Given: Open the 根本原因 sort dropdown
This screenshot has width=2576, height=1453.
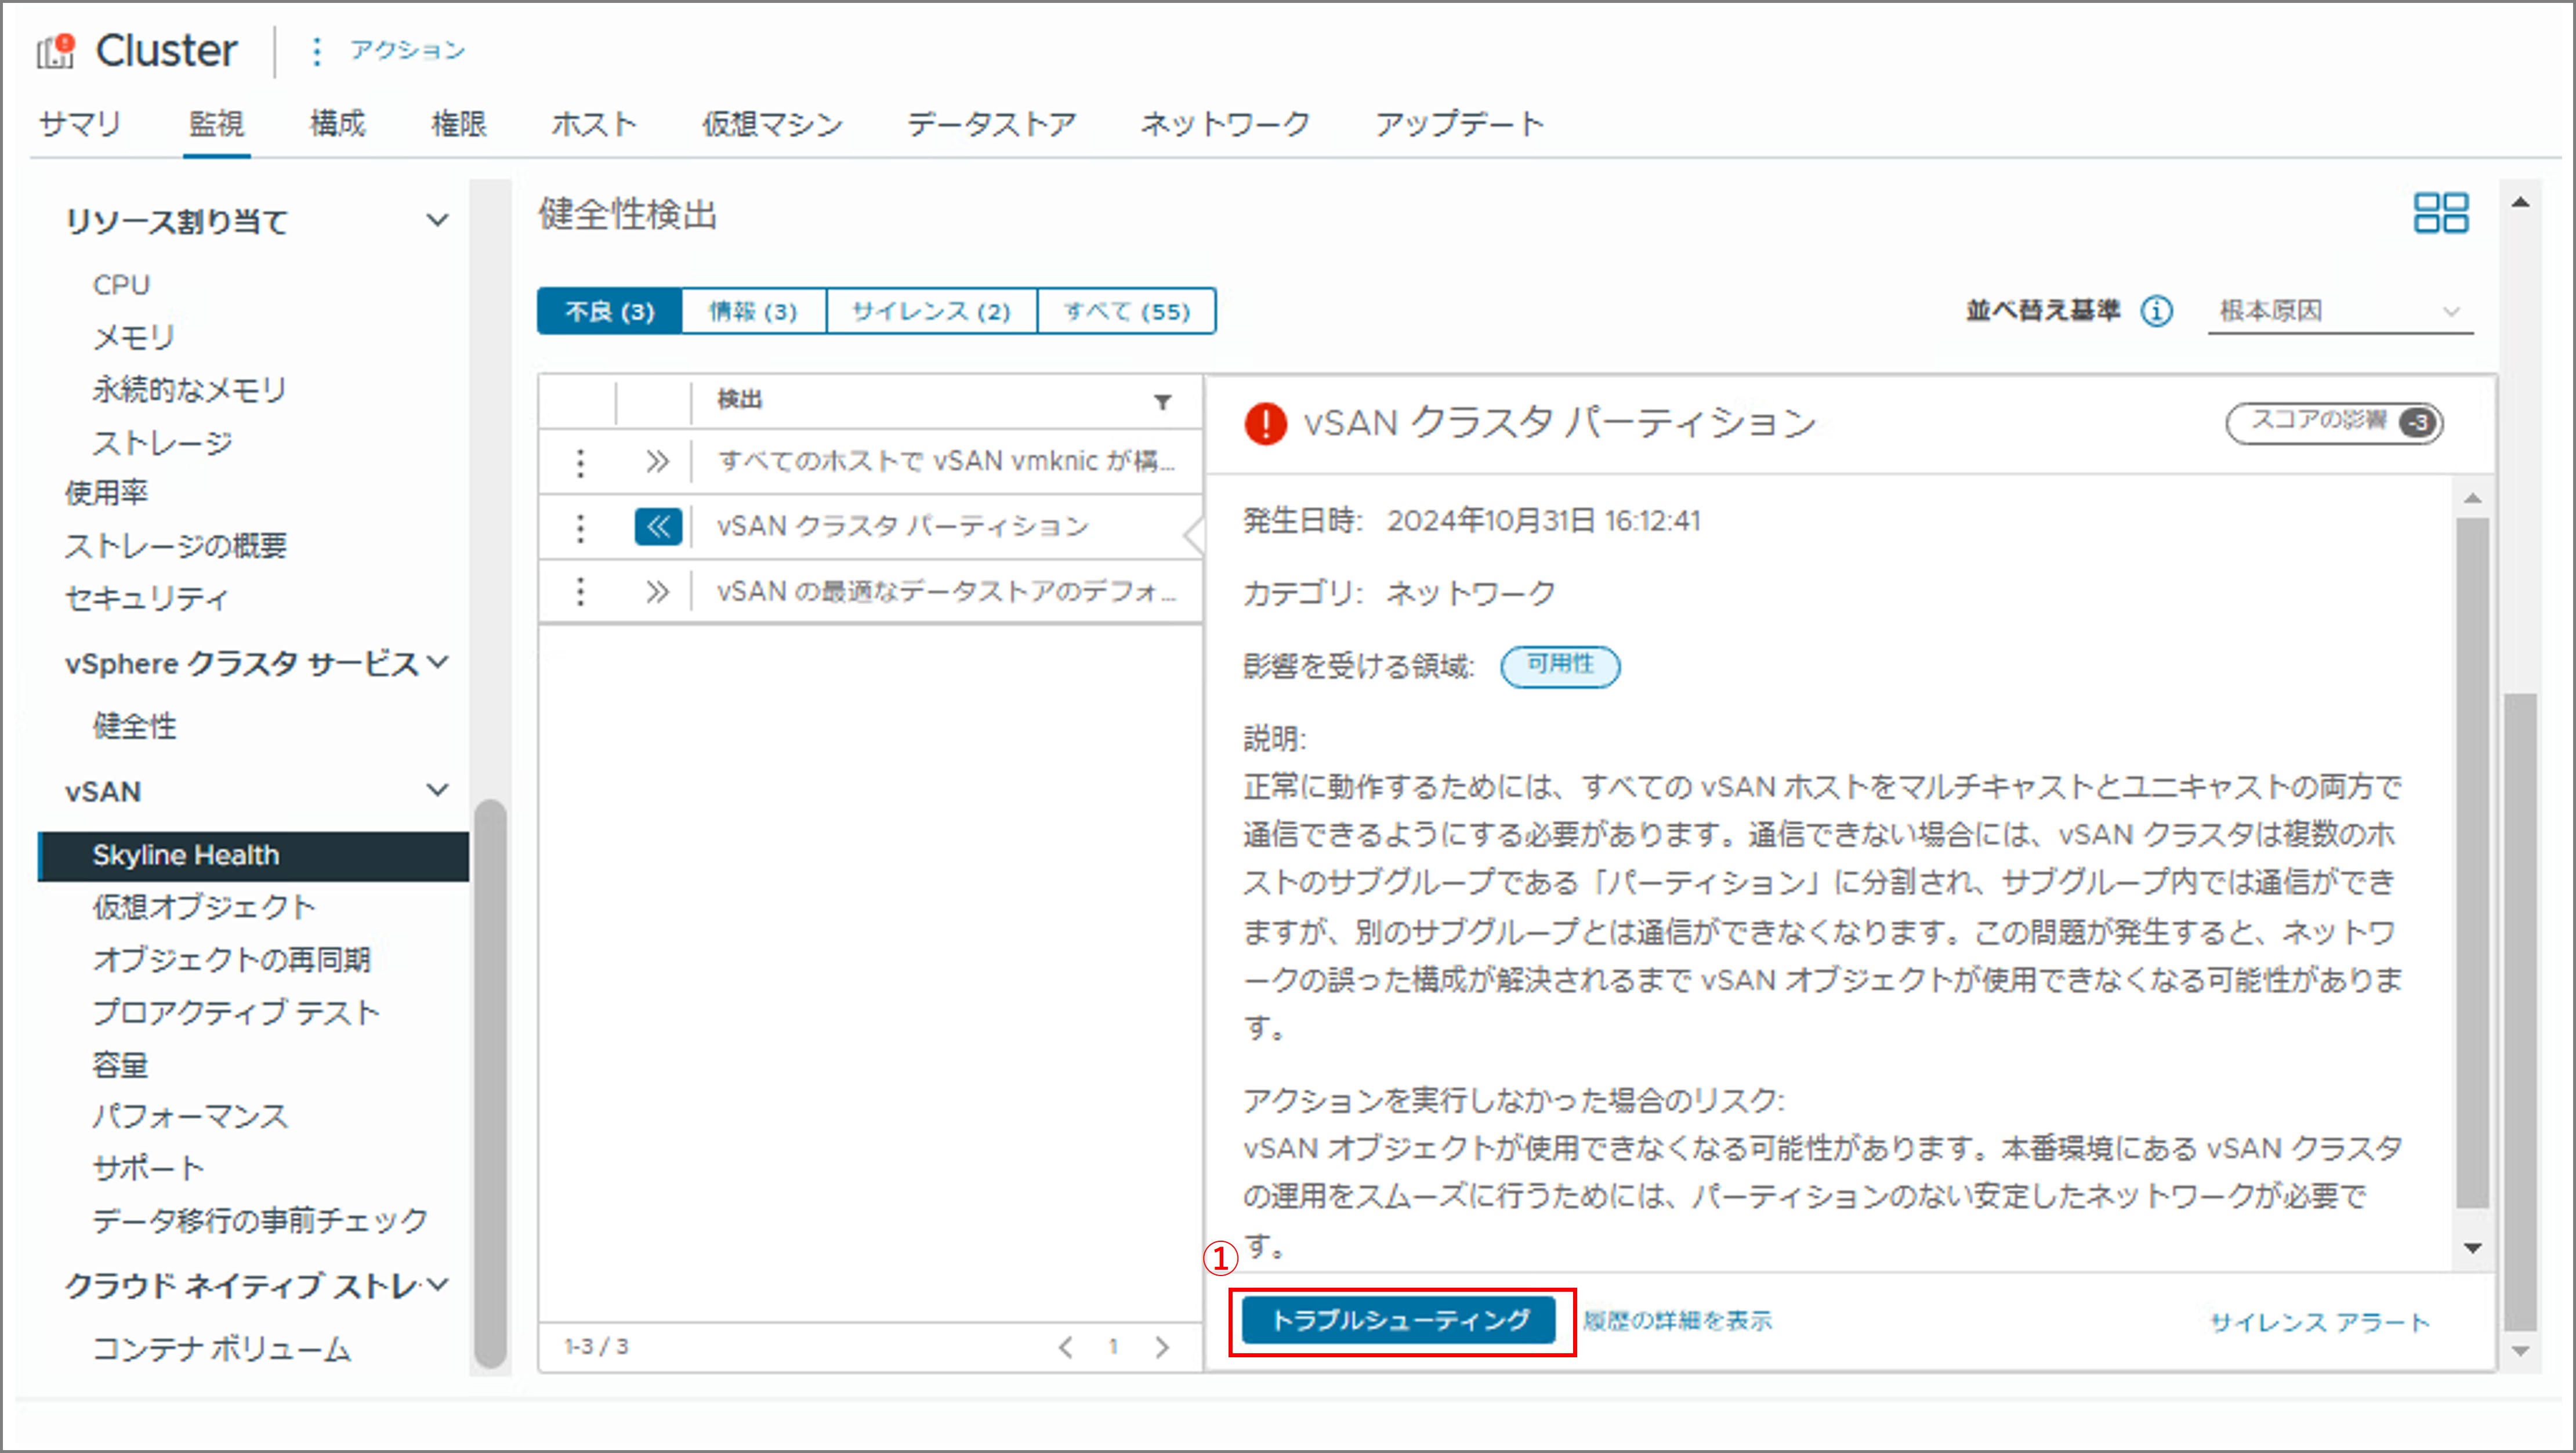Looking at the screenshot, I should pos(2340,311).
